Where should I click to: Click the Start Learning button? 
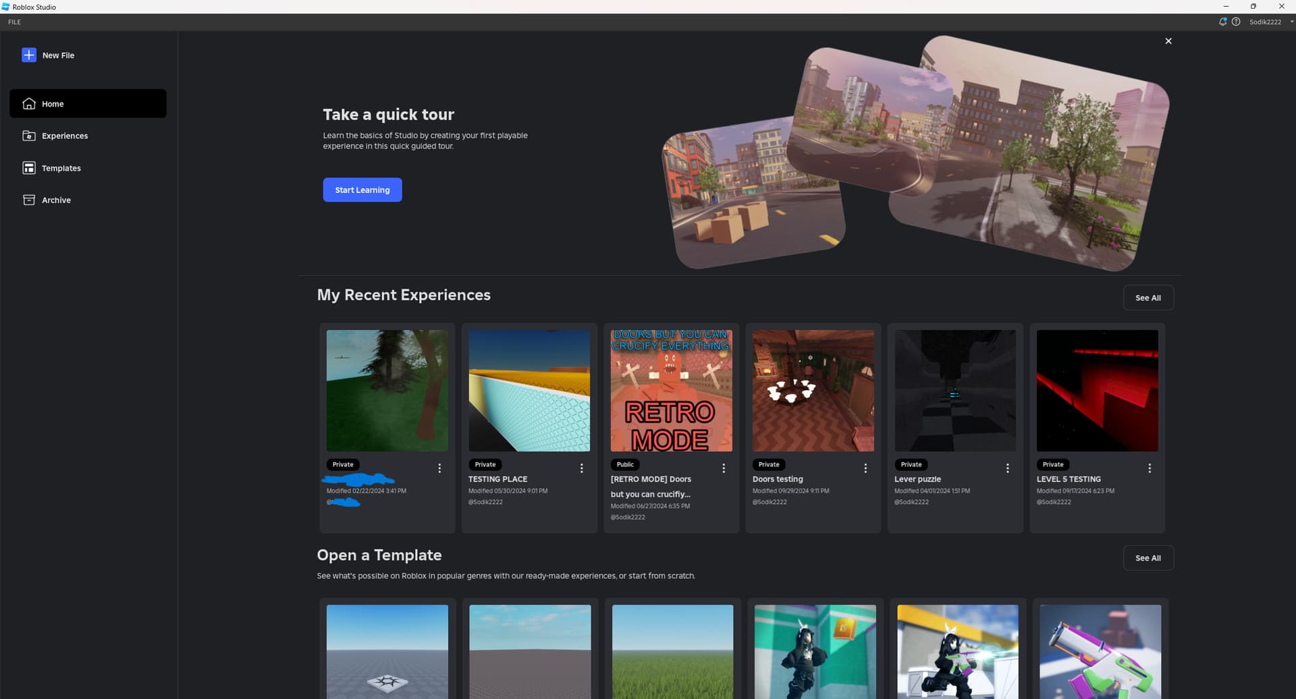[362, 190]
